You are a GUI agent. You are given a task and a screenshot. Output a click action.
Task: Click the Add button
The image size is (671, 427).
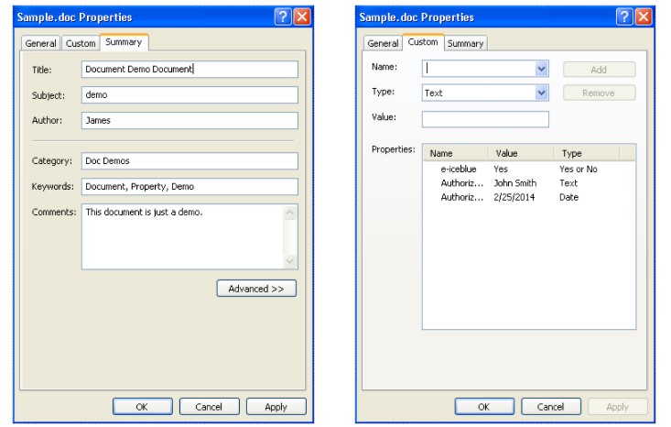click(599, 70)
